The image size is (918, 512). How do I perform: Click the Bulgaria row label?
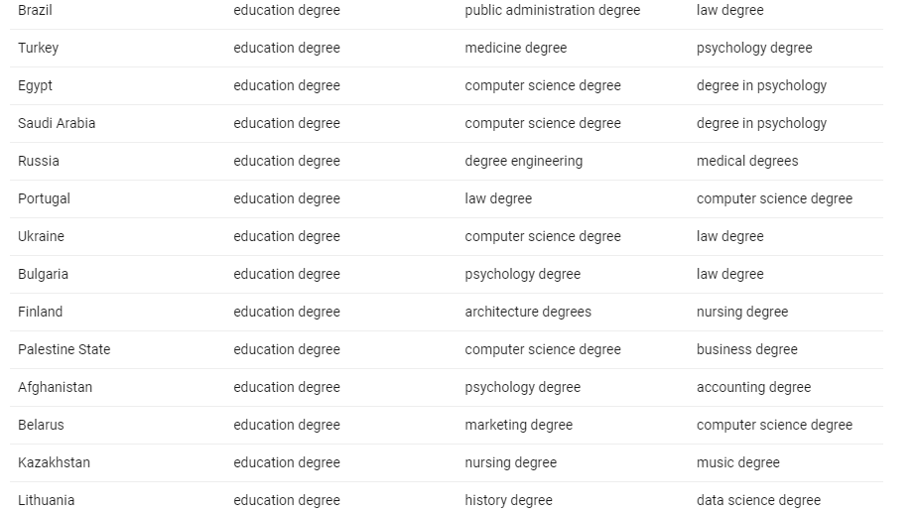43,274
